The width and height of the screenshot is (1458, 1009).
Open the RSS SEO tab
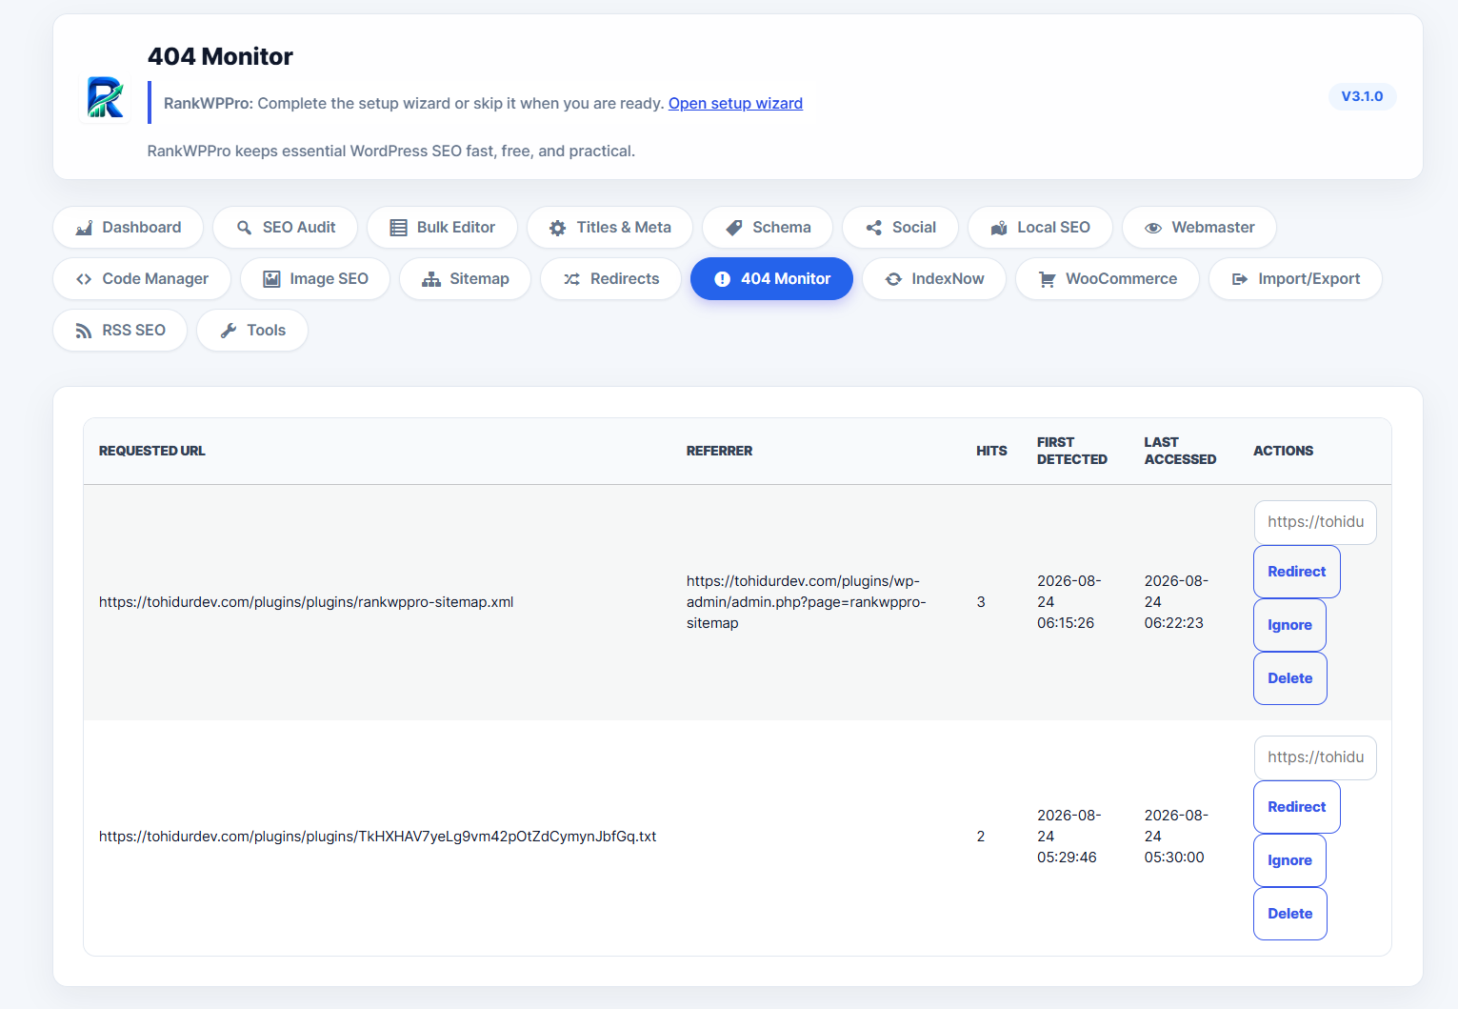click(120, 331)
